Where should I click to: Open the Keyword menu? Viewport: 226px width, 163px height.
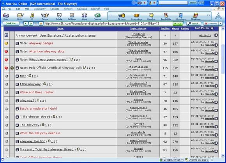click(x=82, y=9)
